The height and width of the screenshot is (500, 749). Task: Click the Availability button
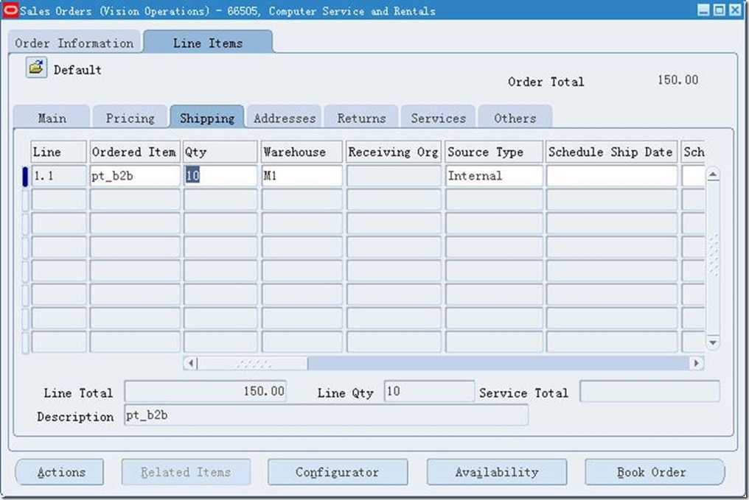pyautogui.click(x=496, y=472)
